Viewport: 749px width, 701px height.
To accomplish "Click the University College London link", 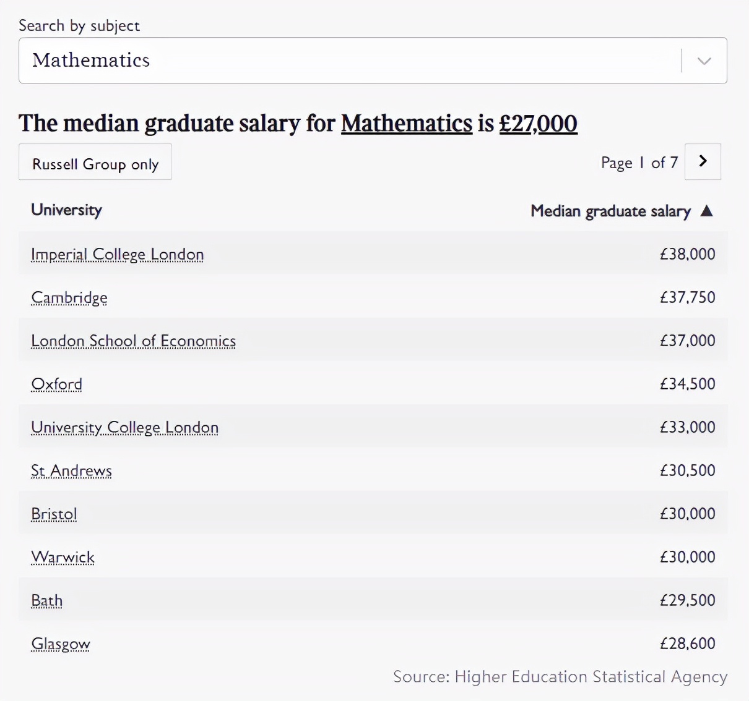I will tap(124, 427).
